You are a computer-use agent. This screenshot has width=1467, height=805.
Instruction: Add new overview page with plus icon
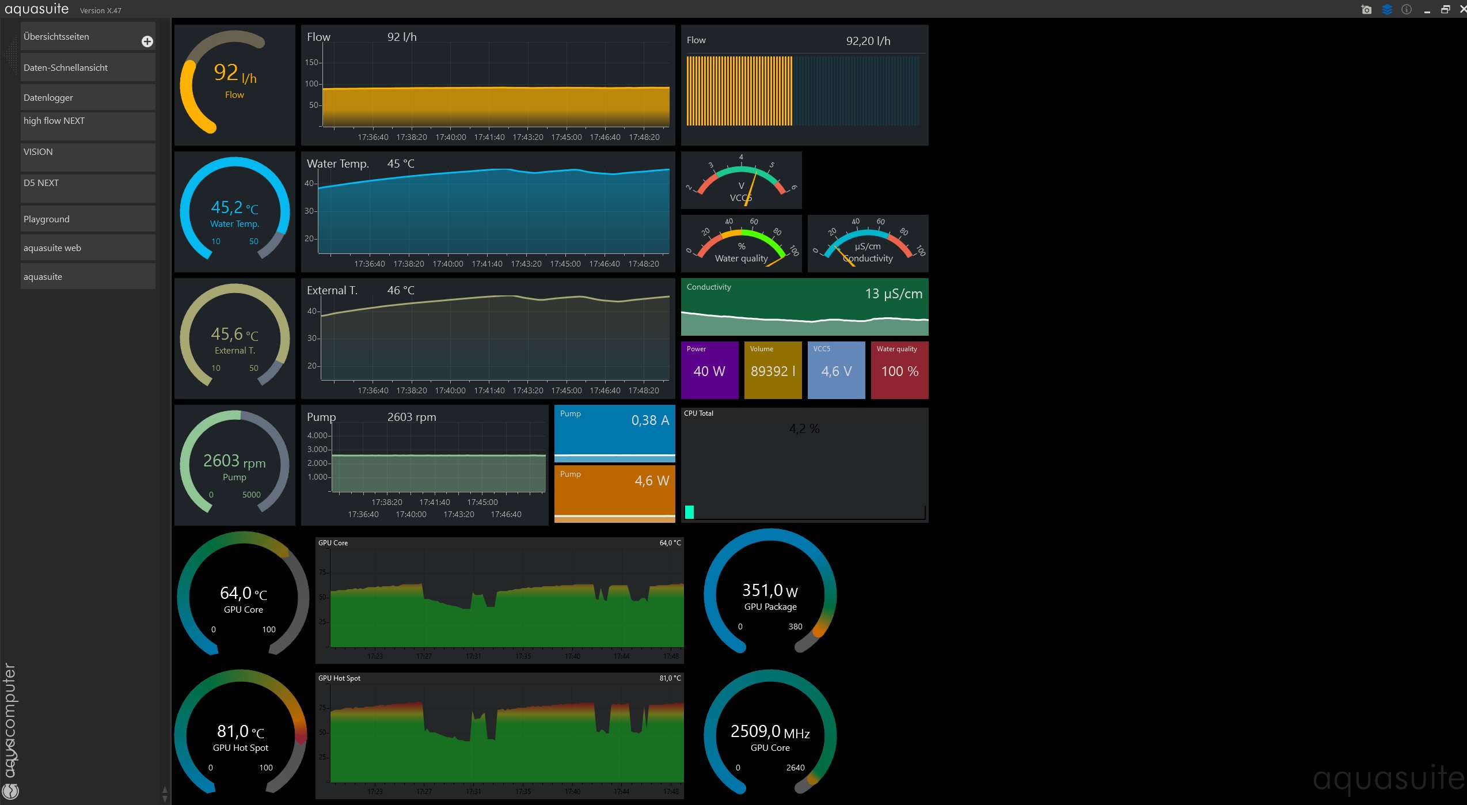pos(147,41)
